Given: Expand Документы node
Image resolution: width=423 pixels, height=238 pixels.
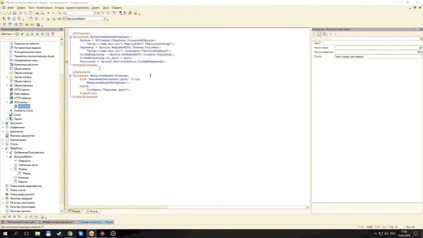Looking at the screenshot, I should point(3,132).
